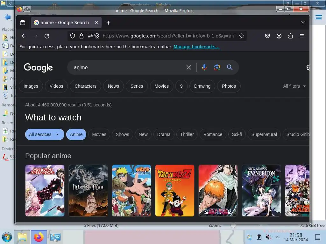Viewport: 326px width, 244px height.
Task: Open the All services dropdown
Action: pyautogui.click(x=45, y=134)
